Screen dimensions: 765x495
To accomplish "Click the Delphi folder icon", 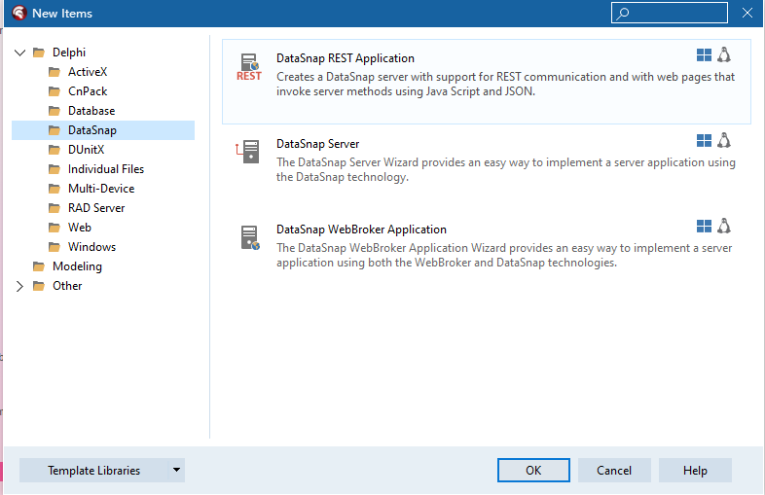I will (x=39, y=53).
